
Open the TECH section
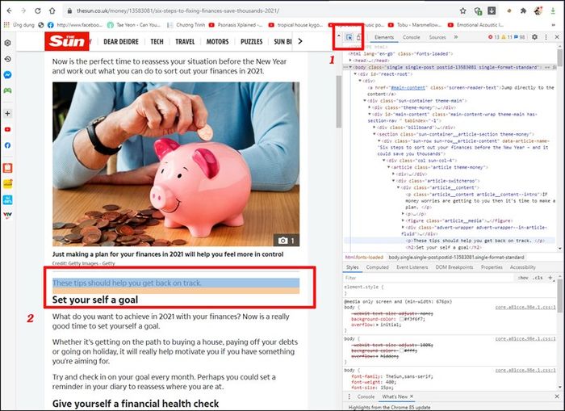click(x=157, y=41)
